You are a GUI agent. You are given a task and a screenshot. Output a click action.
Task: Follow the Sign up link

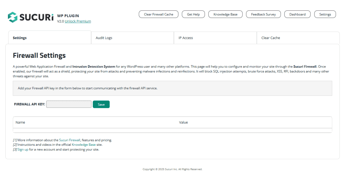click(x=23, y=149)
